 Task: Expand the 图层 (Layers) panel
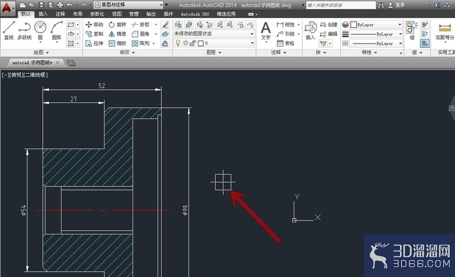coord(214,52)
